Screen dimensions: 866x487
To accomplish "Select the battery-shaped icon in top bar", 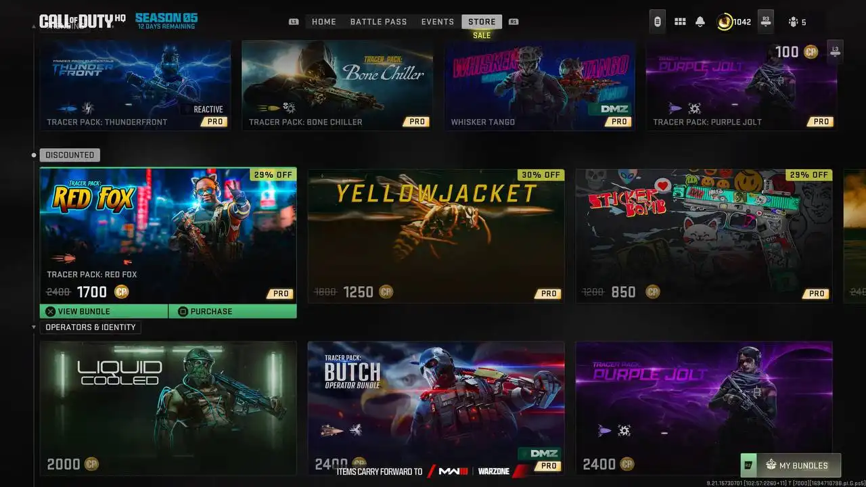I will click(x=657, y=22).
